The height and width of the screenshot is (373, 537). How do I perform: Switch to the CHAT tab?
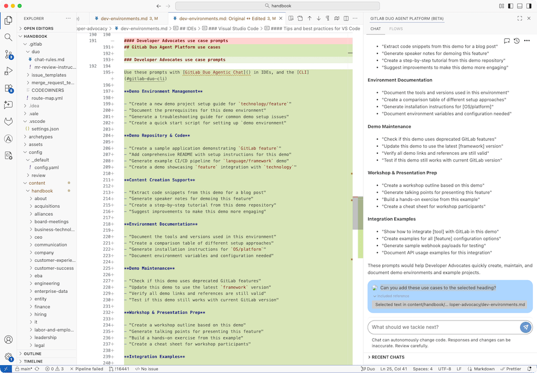375,29
